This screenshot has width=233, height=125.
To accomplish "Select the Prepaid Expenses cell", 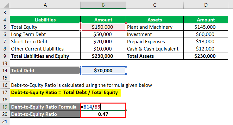I will (154, 41).
